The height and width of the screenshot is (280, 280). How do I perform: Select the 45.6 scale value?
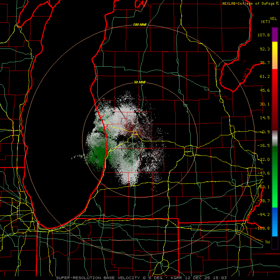click(265, 90)
